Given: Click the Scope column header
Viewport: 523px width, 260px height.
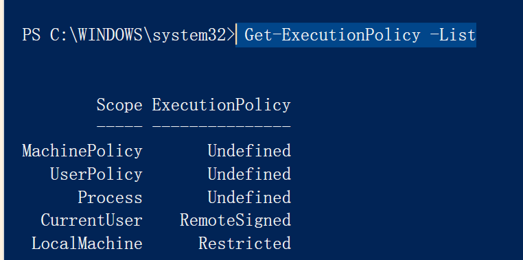Looking at the screenshot, I should (119, 106).
